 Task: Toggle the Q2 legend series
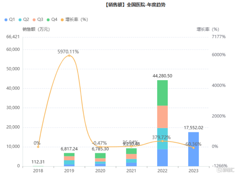coord(24,19)
